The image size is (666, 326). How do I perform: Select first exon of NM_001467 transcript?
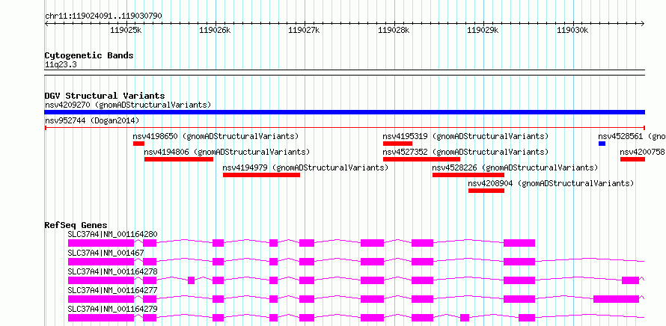101,262
